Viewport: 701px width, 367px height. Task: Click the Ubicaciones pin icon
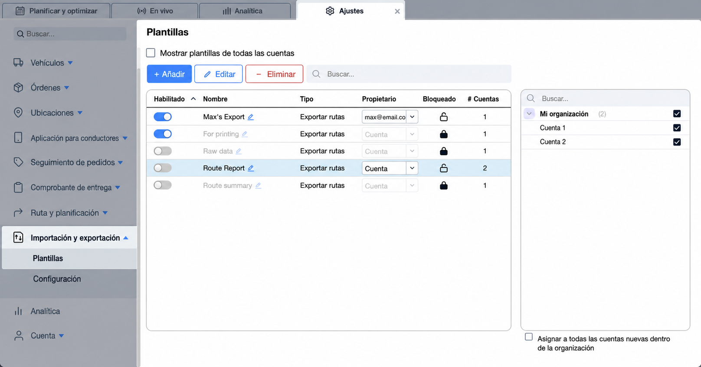coord(18,113)
